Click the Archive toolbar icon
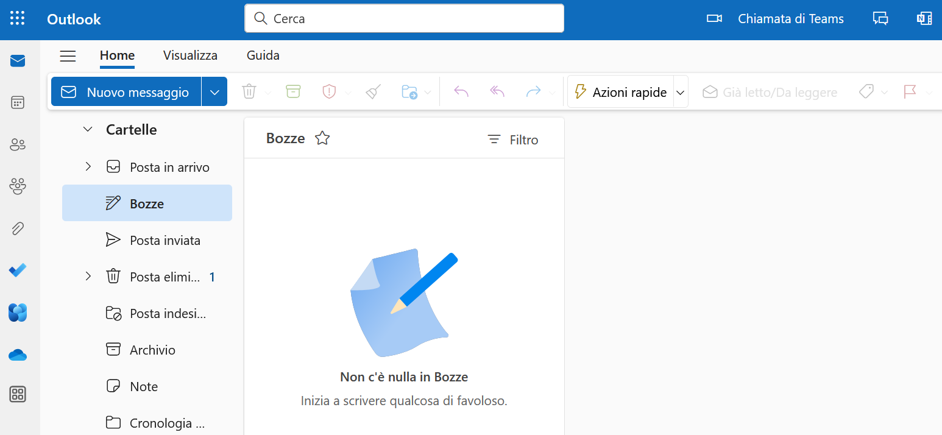The height and width of the screenshot is (435, 942). click(293, 91)
